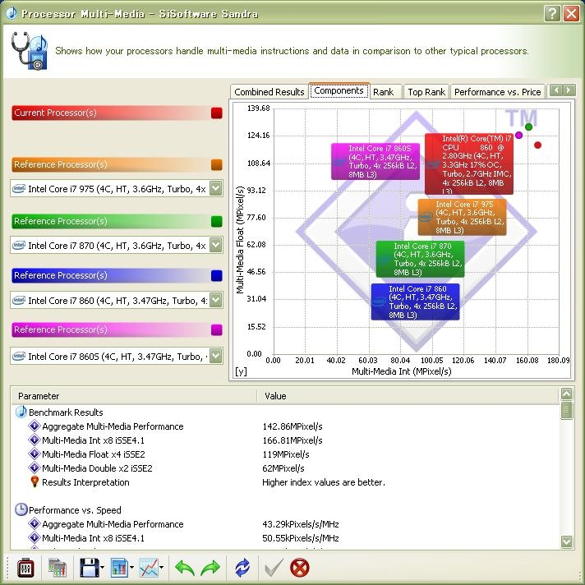The image size is (585, 585).
Task: Switch to the Rank tab
Action: click(385, 92)
